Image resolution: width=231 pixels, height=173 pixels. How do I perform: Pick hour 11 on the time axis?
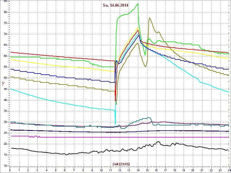(111, 170)
